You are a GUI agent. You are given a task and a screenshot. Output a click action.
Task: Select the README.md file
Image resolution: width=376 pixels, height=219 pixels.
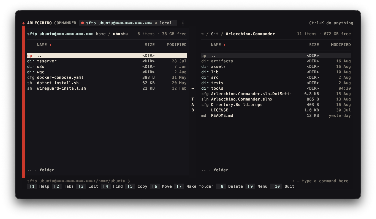click(x=276, y=115)
